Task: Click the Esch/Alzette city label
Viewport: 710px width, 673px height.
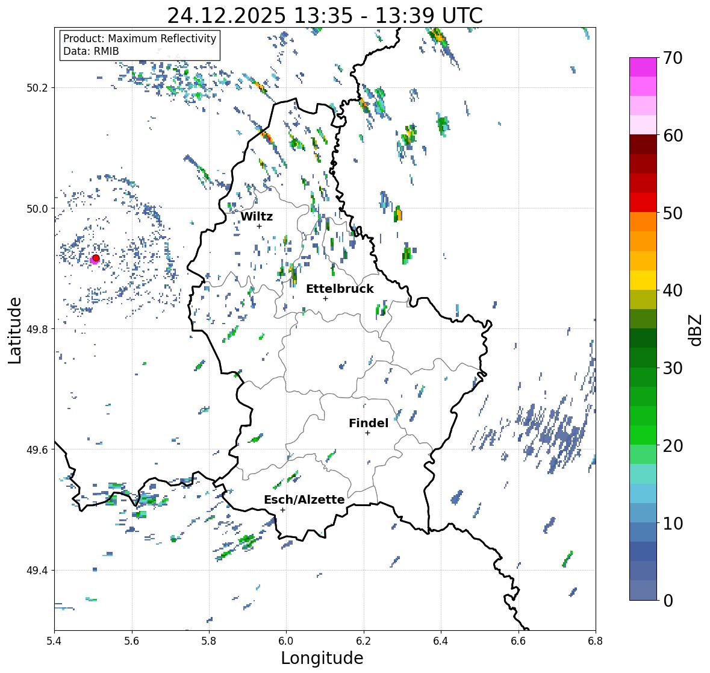Action: (304, 499)
